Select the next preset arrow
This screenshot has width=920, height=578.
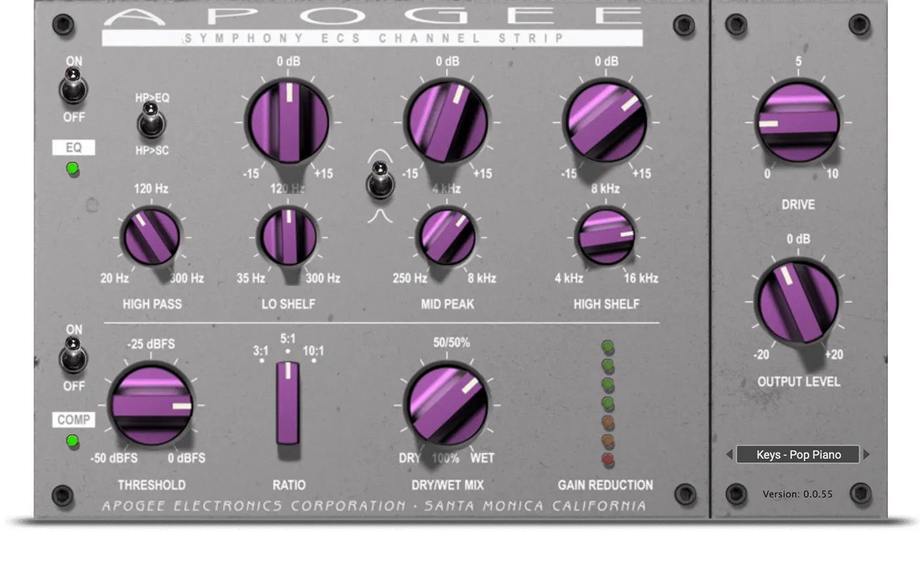(x=866, y=455)
